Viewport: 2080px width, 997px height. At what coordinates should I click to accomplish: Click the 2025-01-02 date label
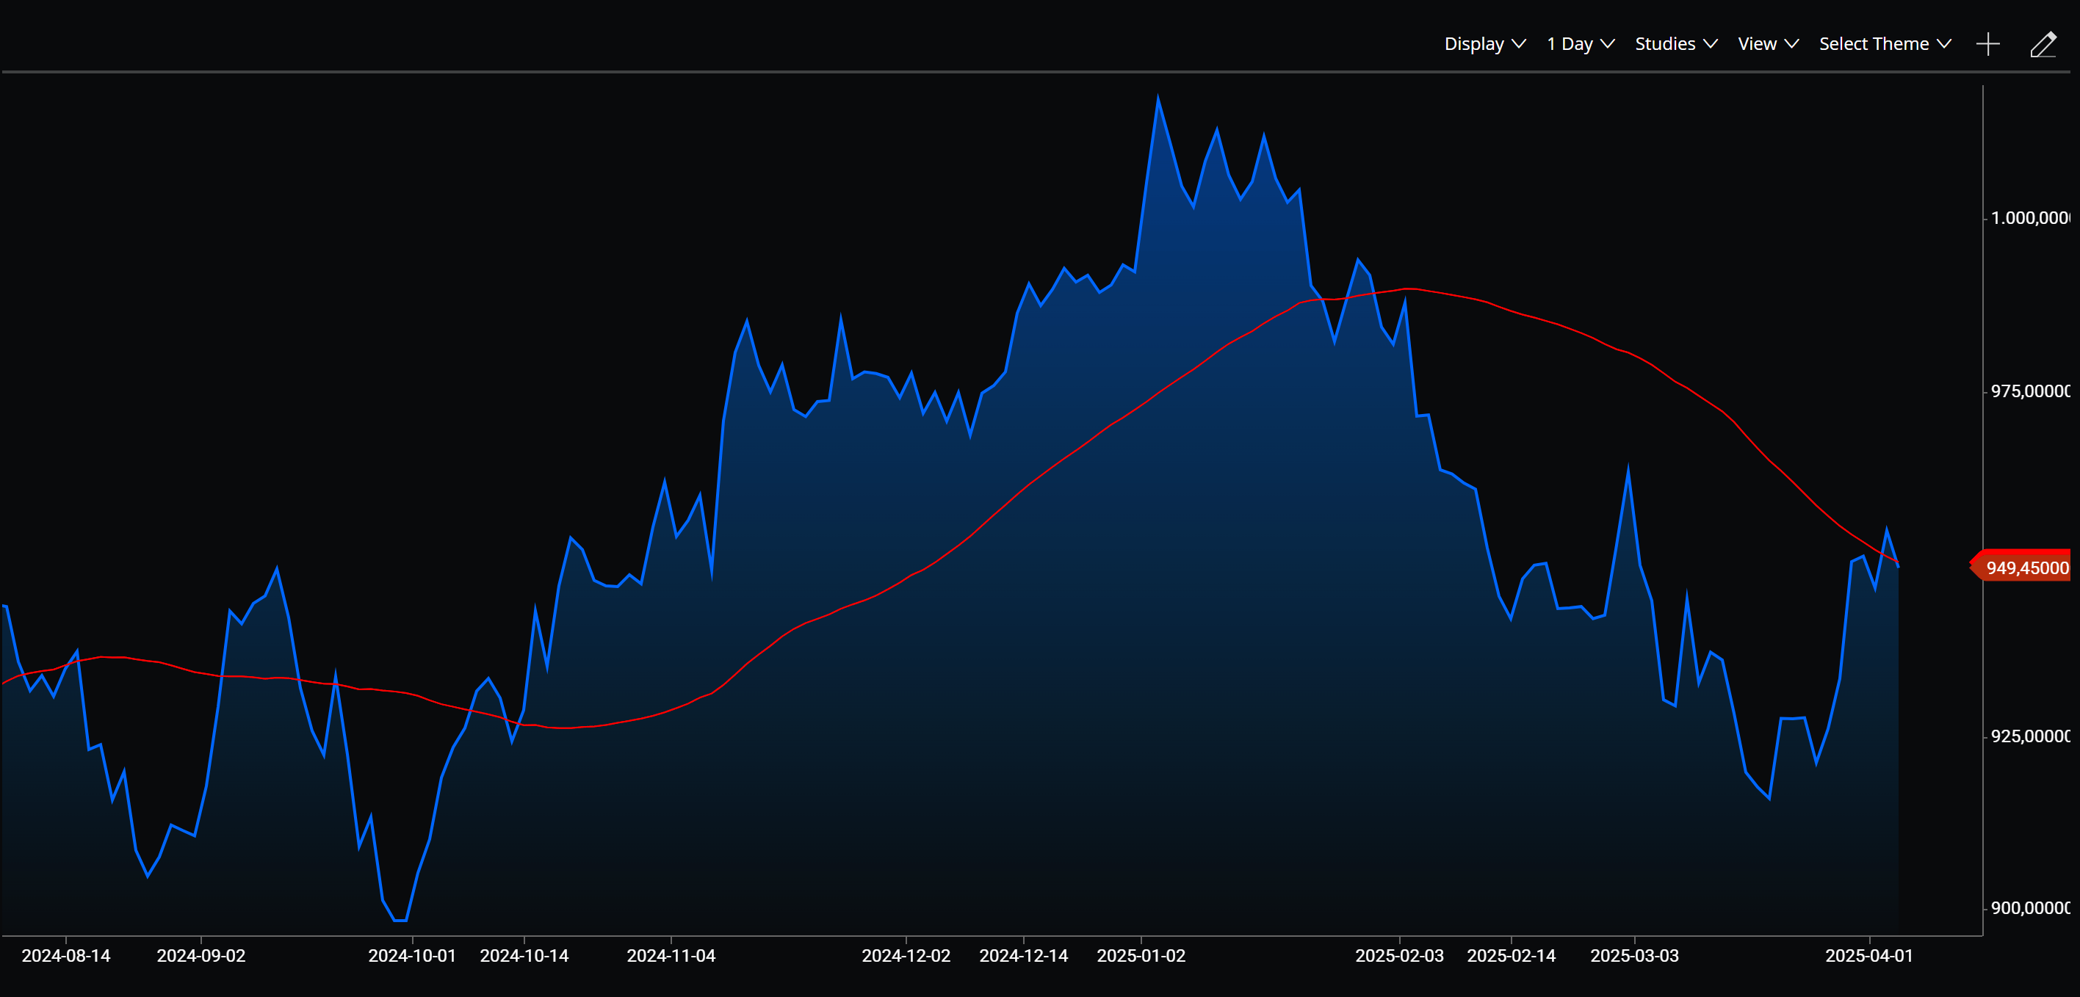coord(1141,956)
